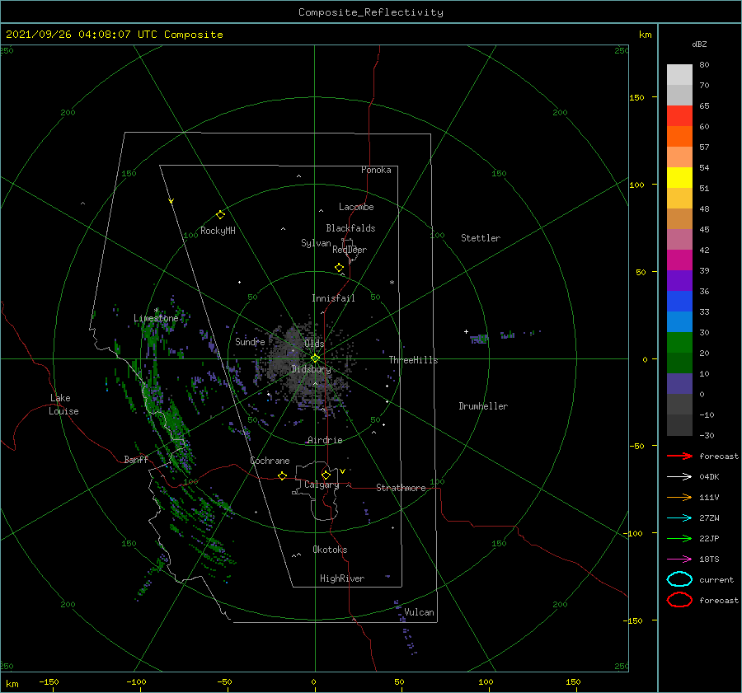Viewport: 742px width, 693px height.
Task: Select the Innisfail town label
Action: [x=333, y=298]
